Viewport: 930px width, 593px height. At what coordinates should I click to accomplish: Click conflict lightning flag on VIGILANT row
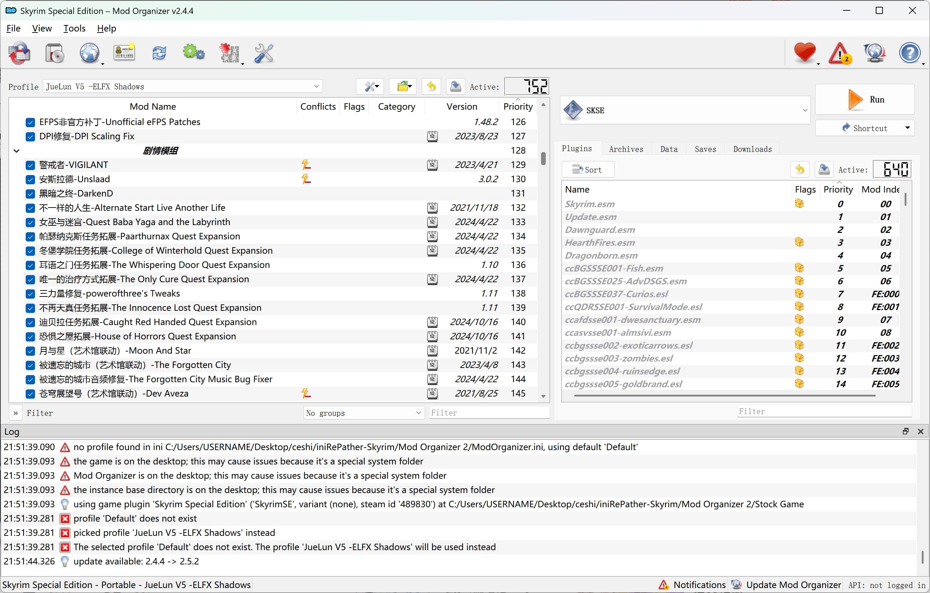[306, 165]
